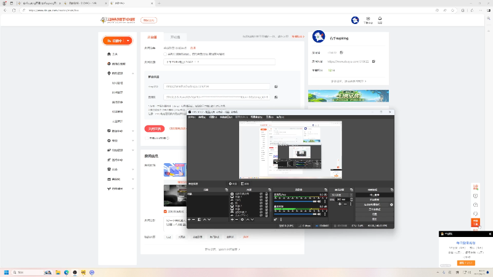Viewport: 493px width, 277px height.
Task: Copy room URL icon in streamer profile card
Action: coord(373,62)
